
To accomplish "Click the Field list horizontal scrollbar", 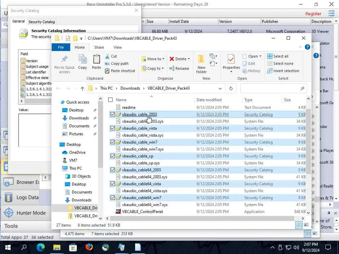I will (38, 101).
